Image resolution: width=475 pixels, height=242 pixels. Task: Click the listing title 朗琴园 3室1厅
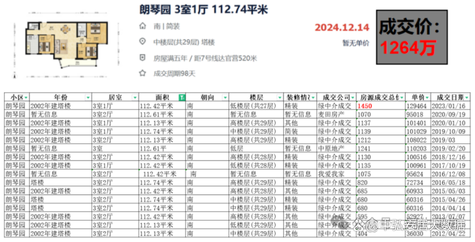204,9
